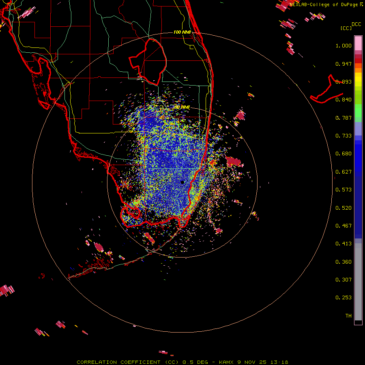Select the 0.253 legend value
This screenshot has width=365, height=365.
click(344, 298)
